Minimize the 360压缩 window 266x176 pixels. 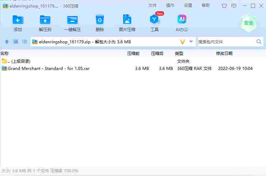244,6
